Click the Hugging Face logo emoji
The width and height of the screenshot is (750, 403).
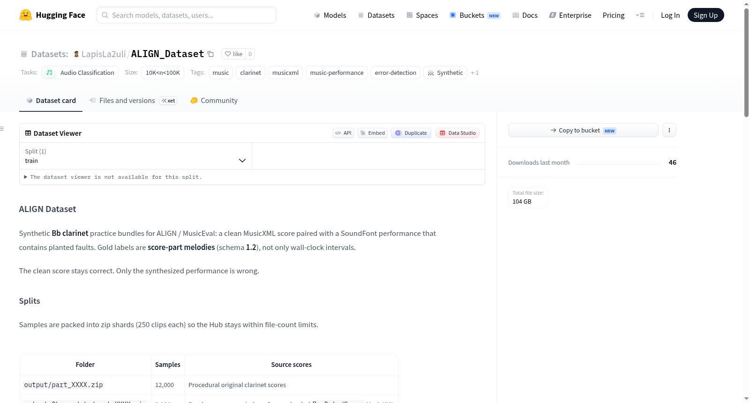25,15
